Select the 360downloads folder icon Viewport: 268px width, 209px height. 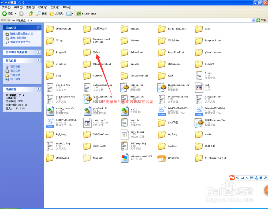50,29
